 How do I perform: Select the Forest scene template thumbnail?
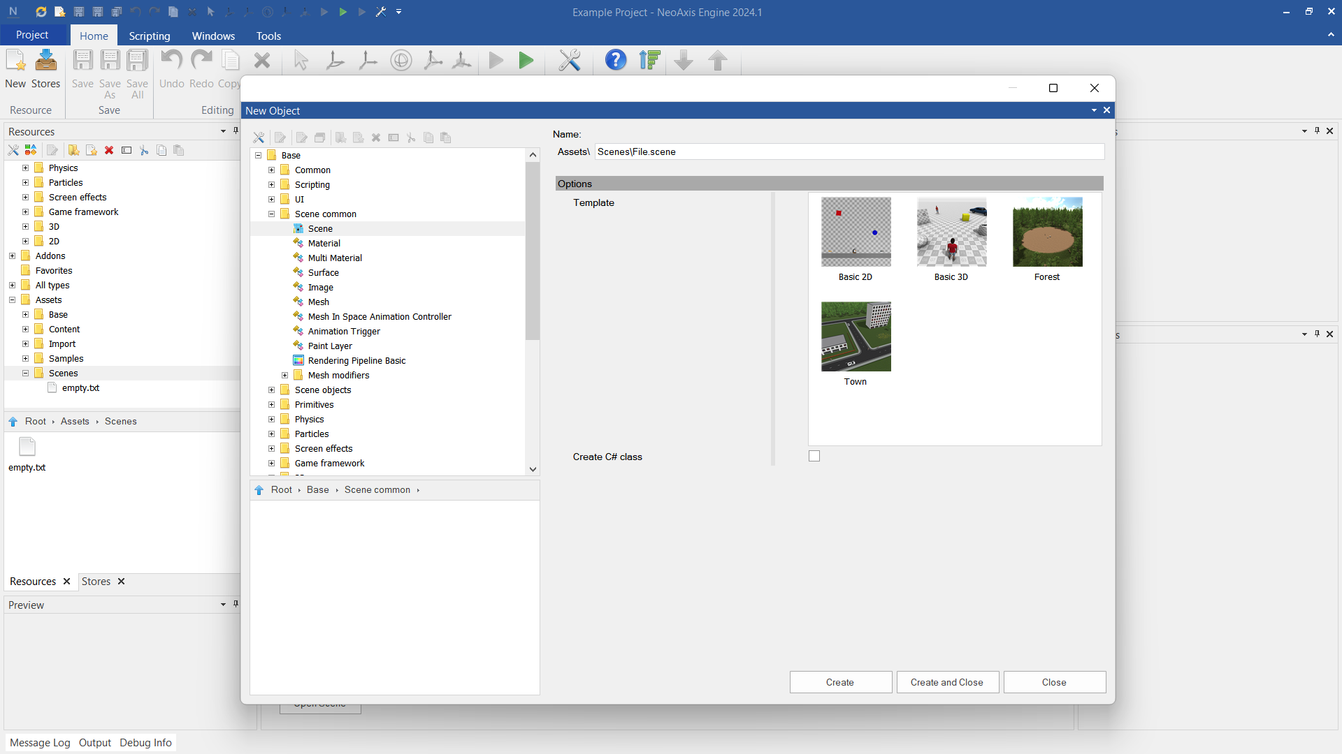click(x=1047, y=232)
